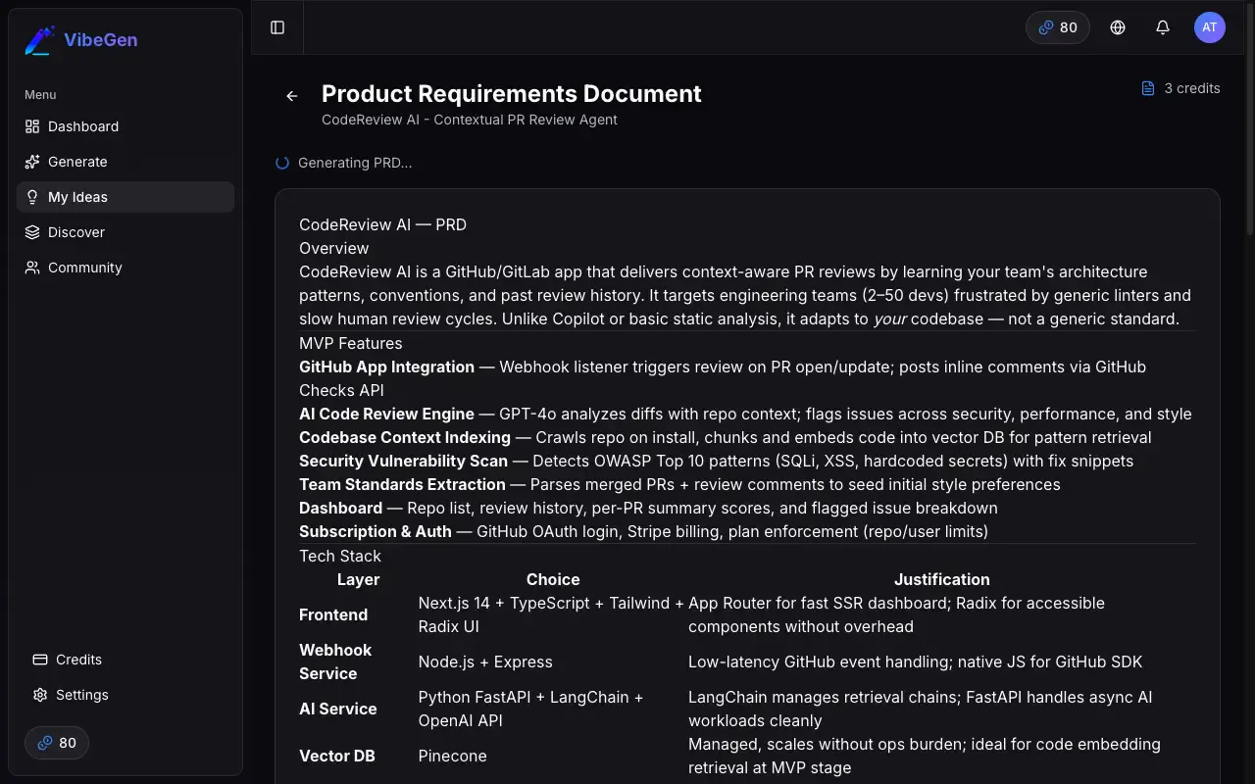Open the Dashboard menu item
The width and height of the screenshot is (1255, 784).
[x=125, y=126]
